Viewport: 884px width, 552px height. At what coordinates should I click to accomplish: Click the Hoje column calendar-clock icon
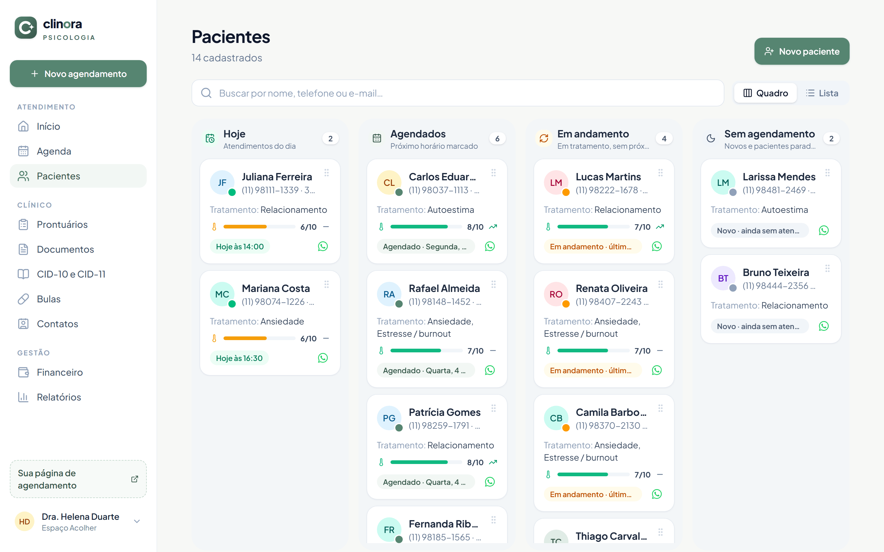(210, 138)
